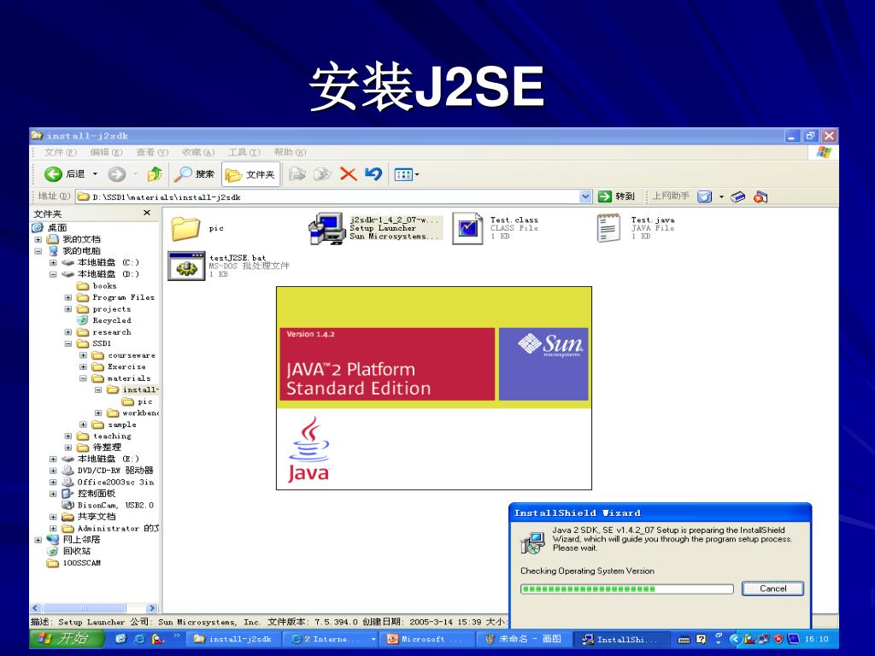Expand the 我的文档 tree node
Image resolution: width=875 pixels, height=656 pixels.
pyautogui.click(x=38, y=239)
